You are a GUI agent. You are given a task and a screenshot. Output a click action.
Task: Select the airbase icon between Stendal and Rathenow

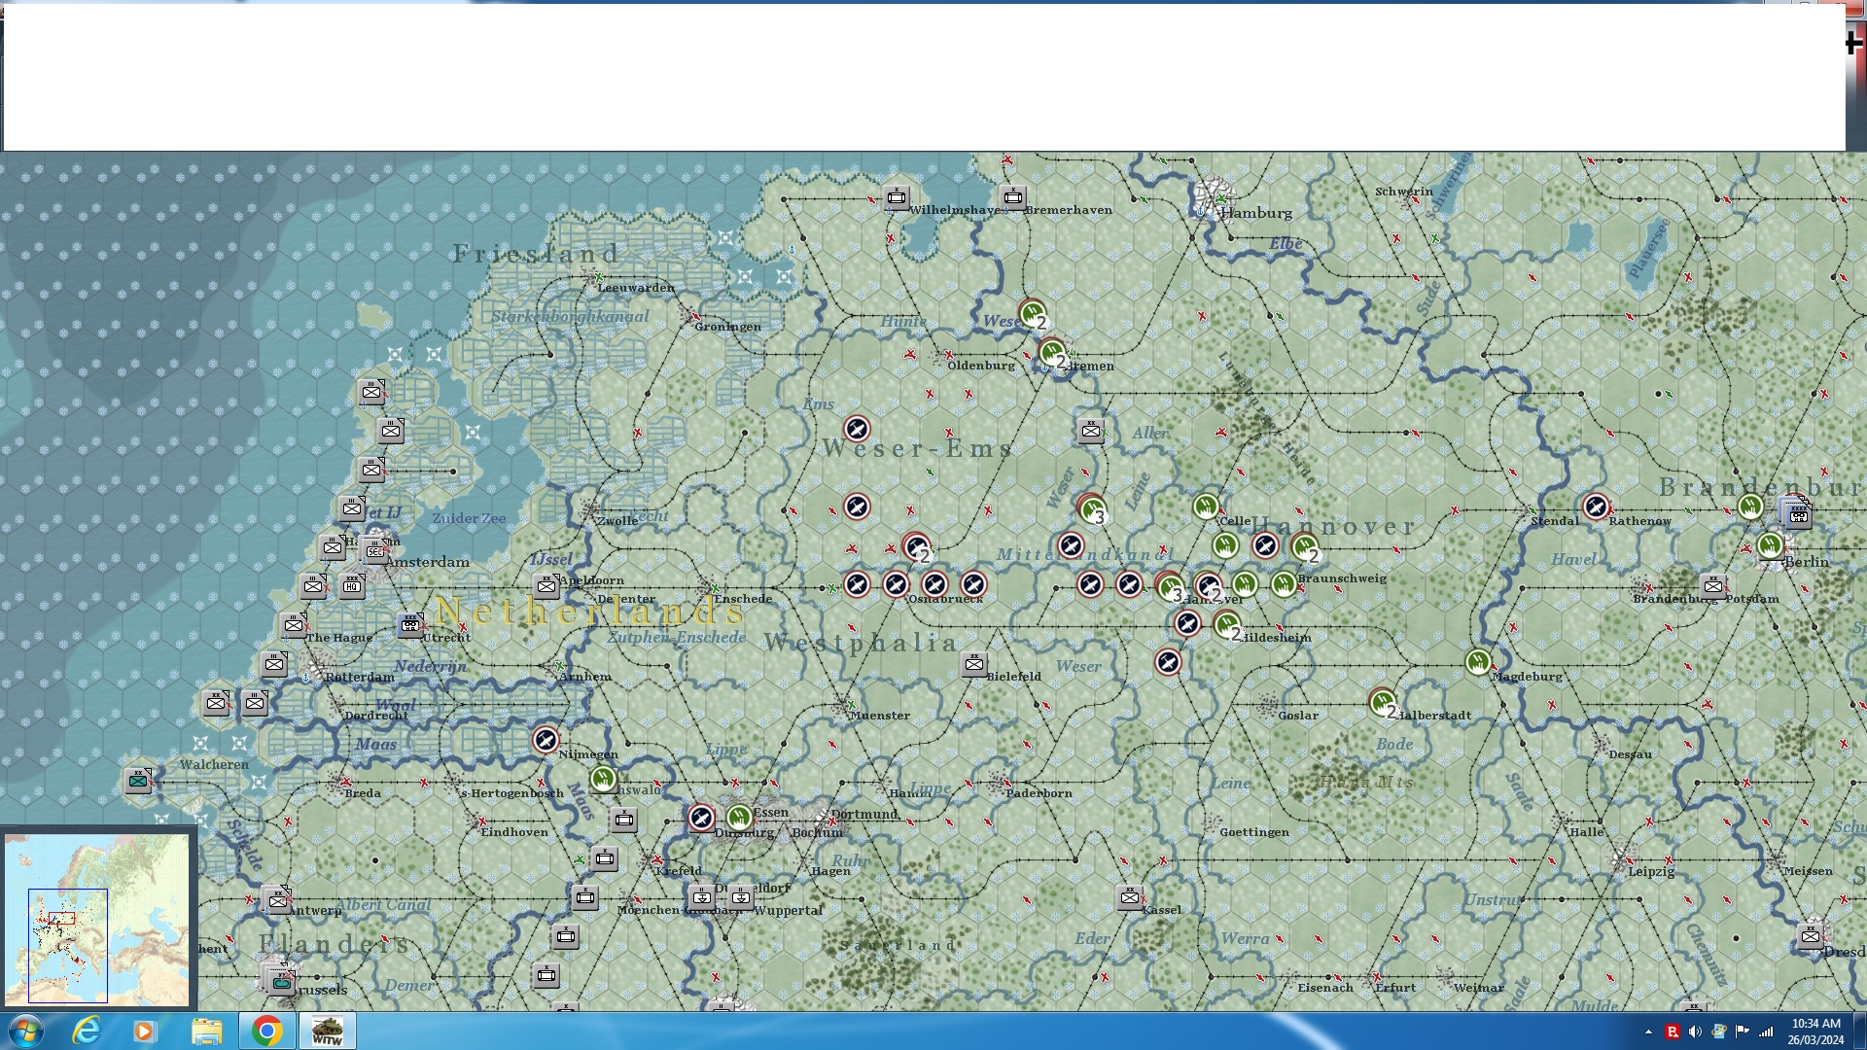tap(1596, 507)
